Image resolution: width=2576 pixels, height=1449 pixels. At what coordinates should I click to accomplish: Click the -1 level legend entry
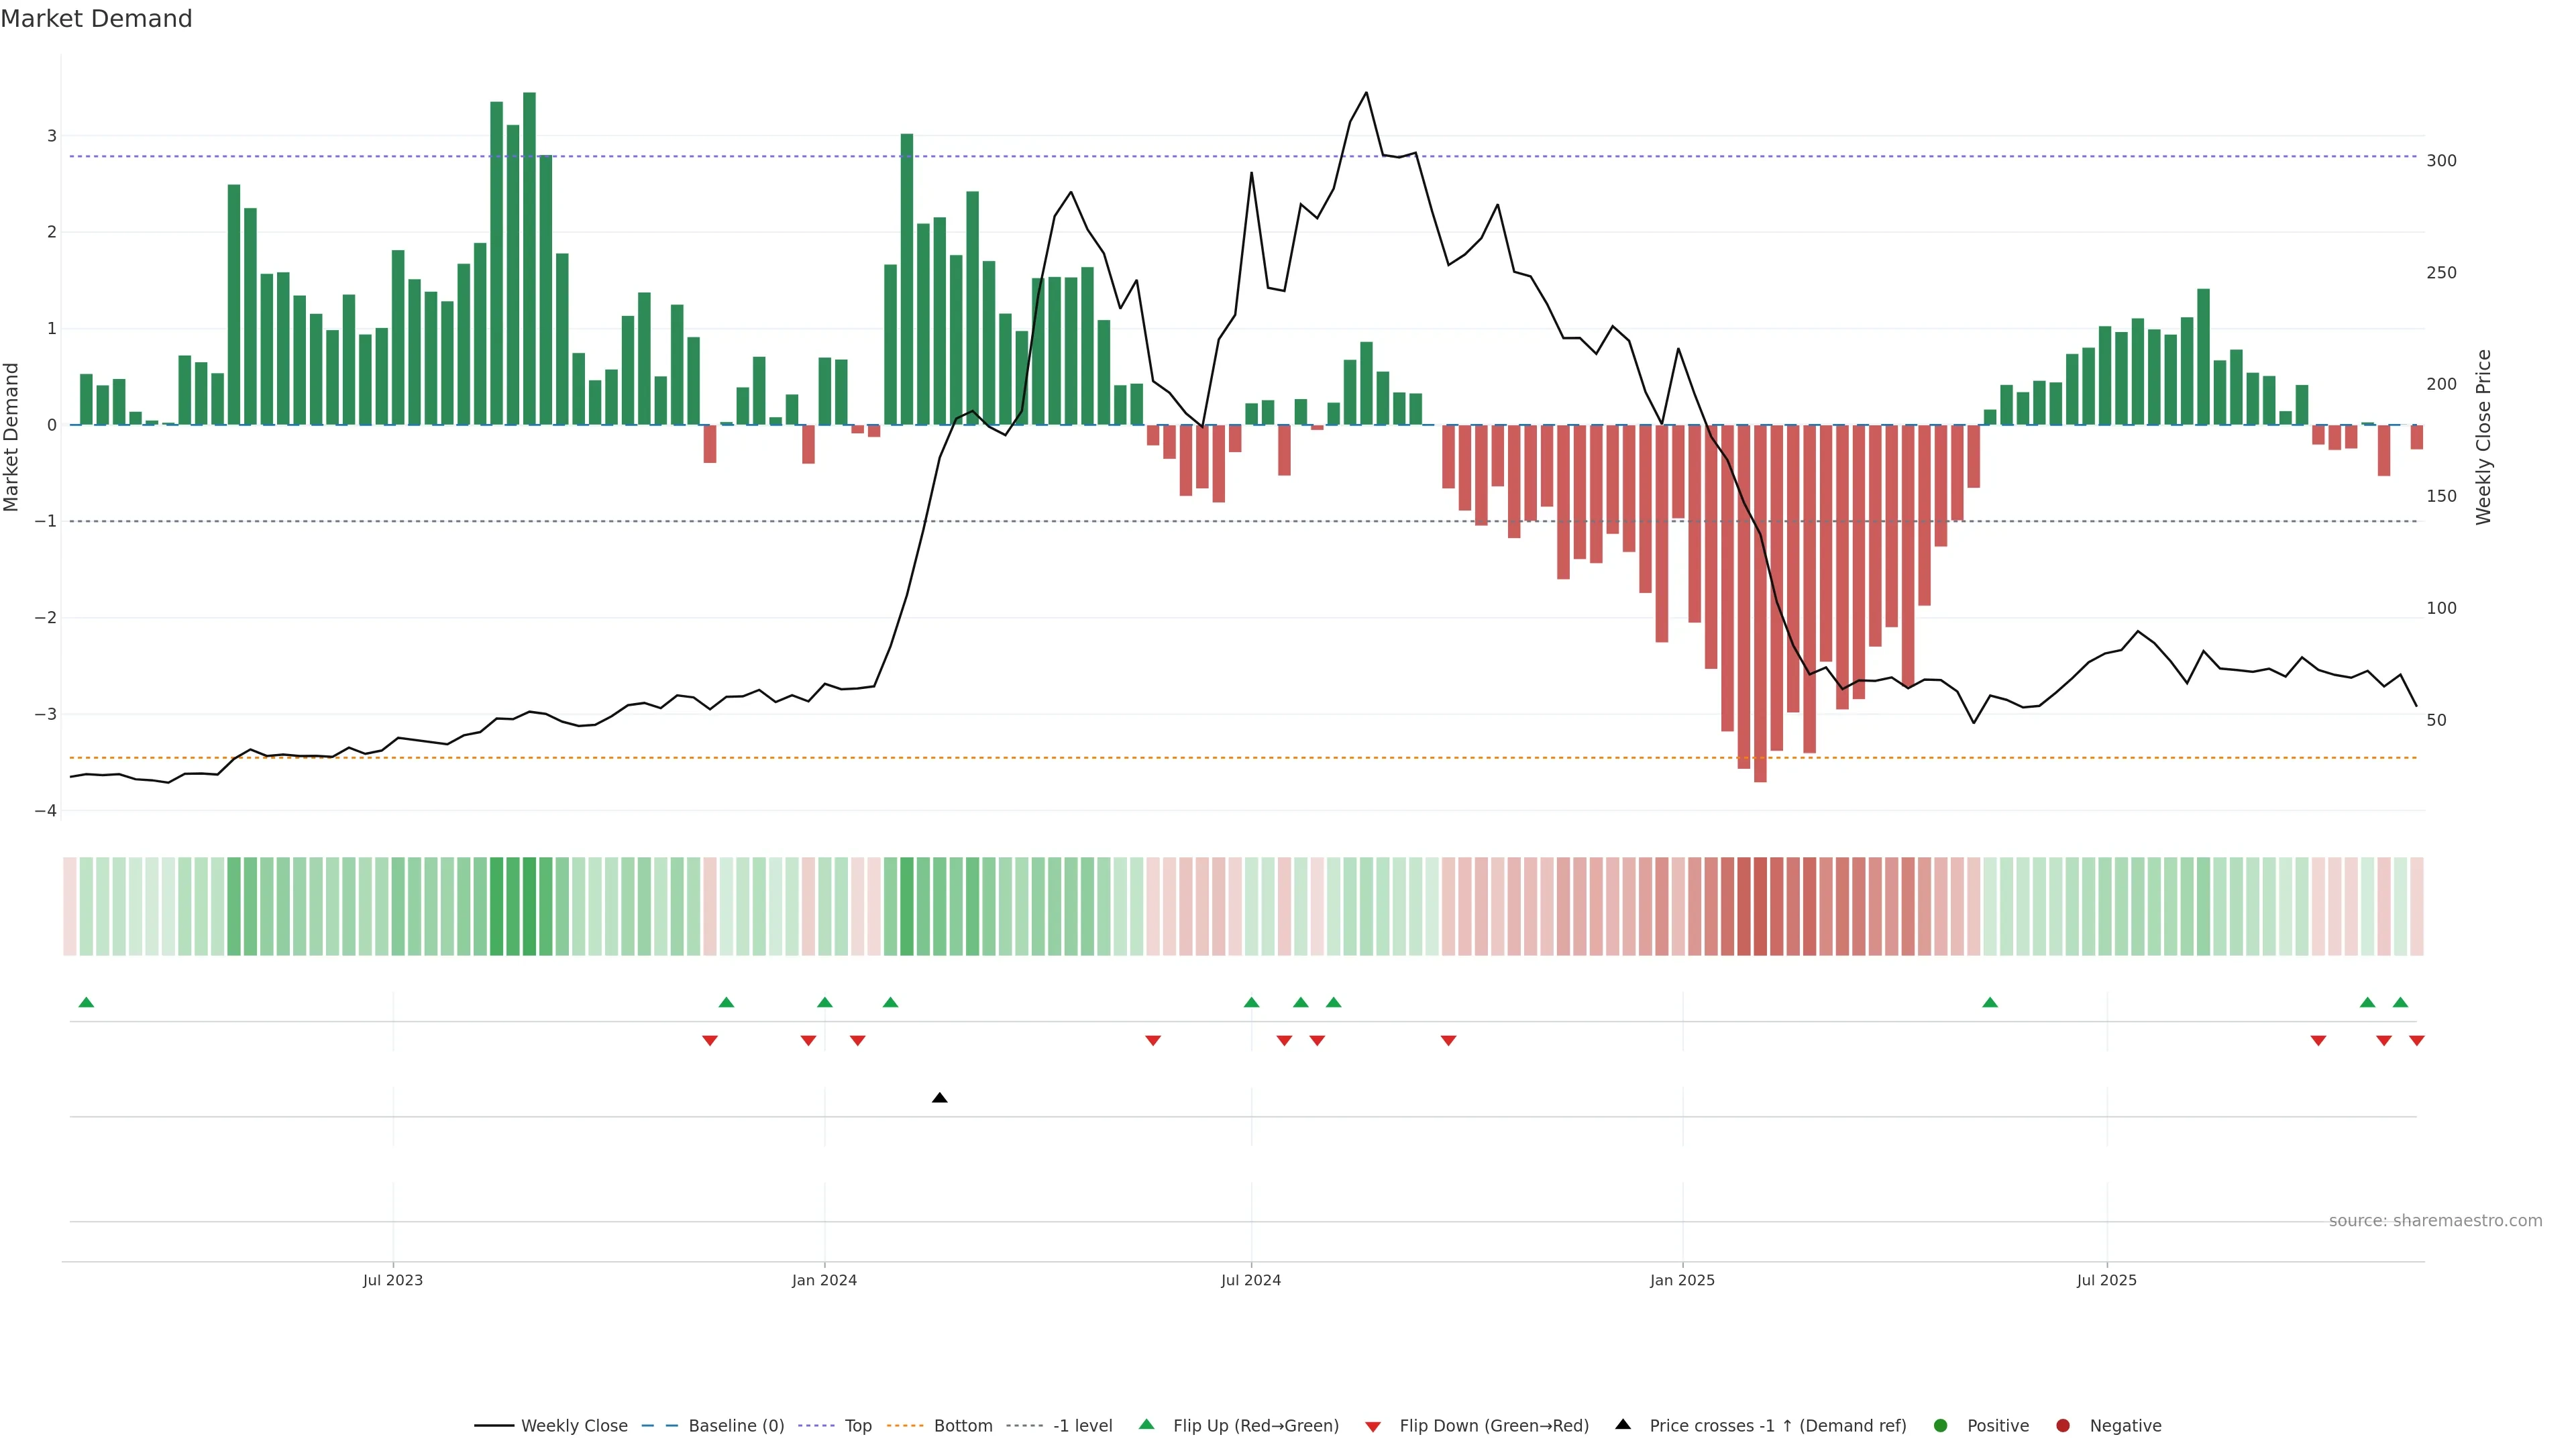pyautogui.click(x=1082, y=1426)
